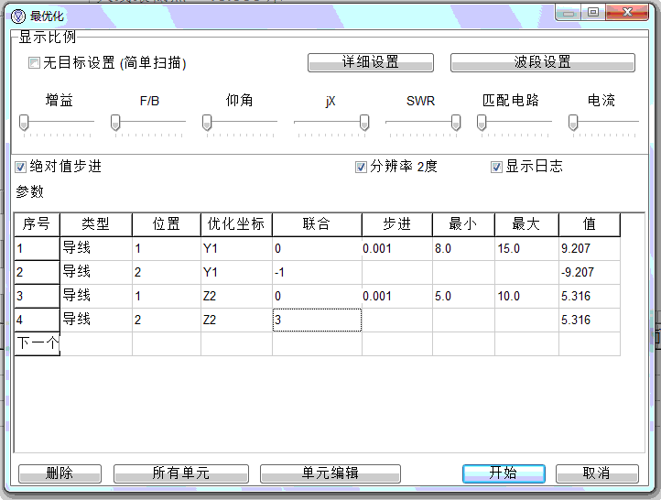Click the 最小 column header

pyautogui.click(x=464, y=224)
